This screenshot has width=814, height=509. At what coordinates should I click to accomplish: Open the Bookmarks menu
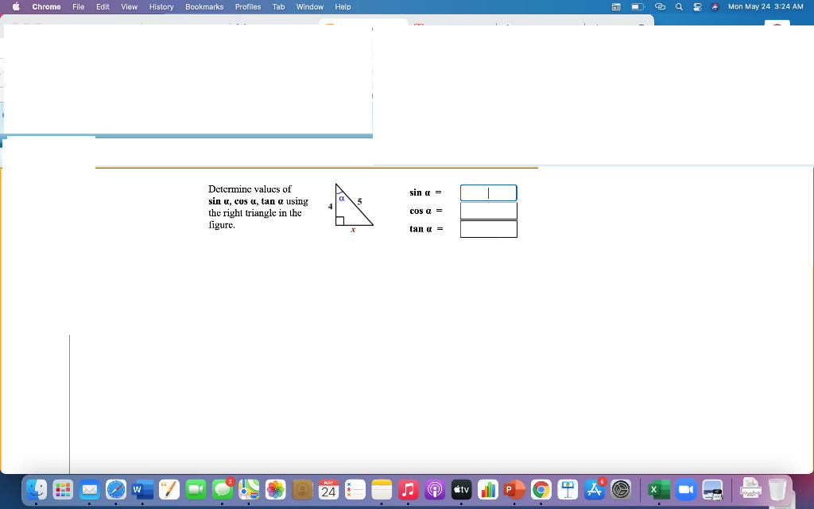(x=203, y=6)
